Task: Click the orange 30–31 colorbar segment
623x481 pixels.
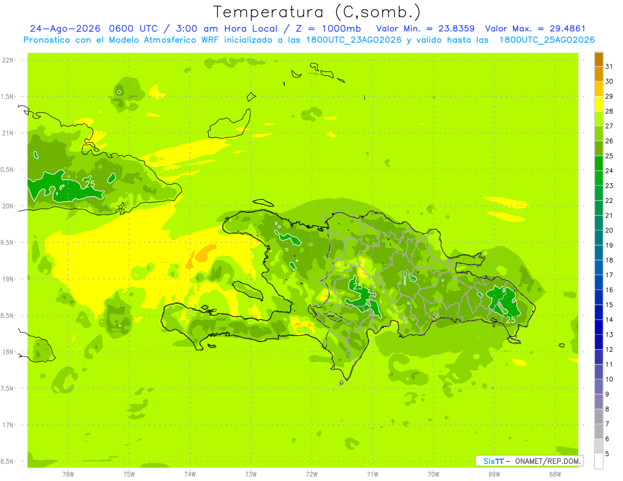Action: click(599, 74)
